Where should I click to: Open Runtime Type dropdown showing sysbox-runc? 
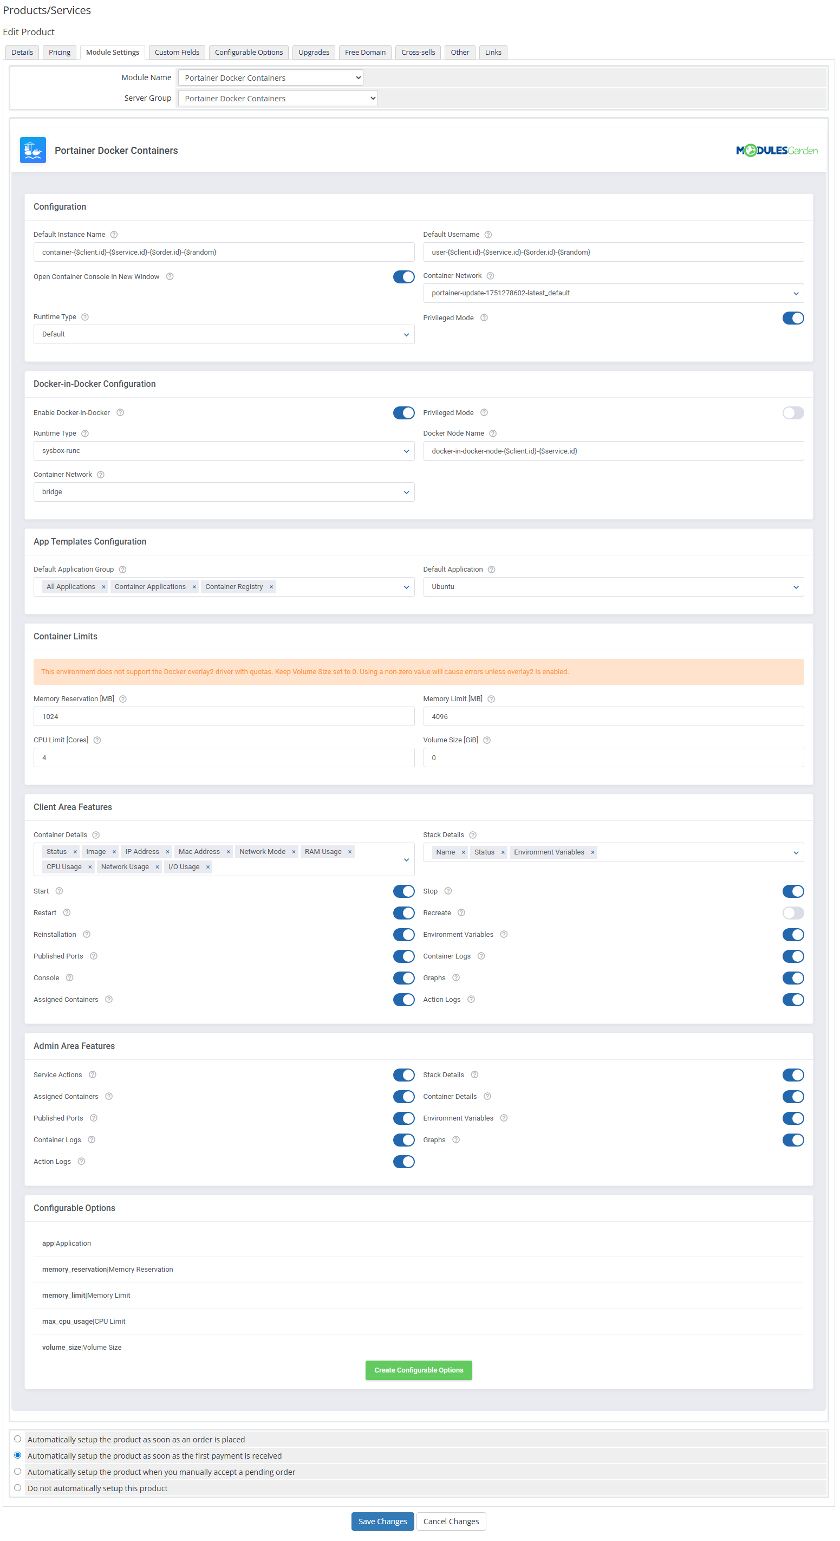224,451
